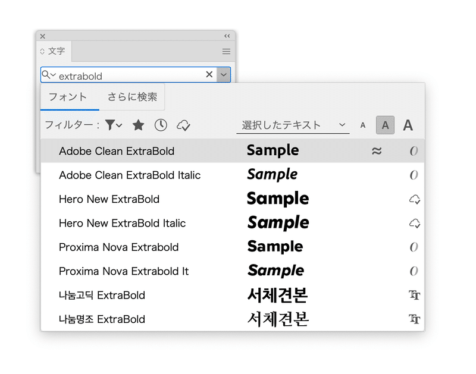Click cloud icon on Hero New ExtraBold Italic row
The image size is (476, 374).
(x=415, y=223)
